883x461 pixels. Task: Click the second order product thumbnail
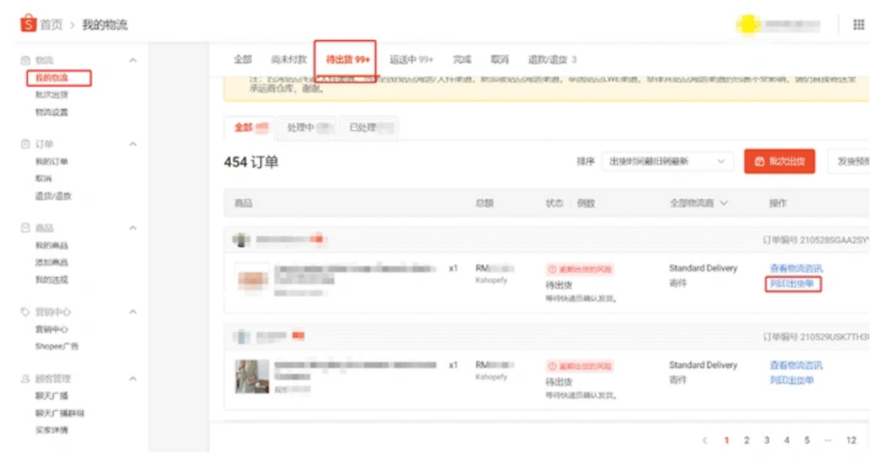[251, 376]
